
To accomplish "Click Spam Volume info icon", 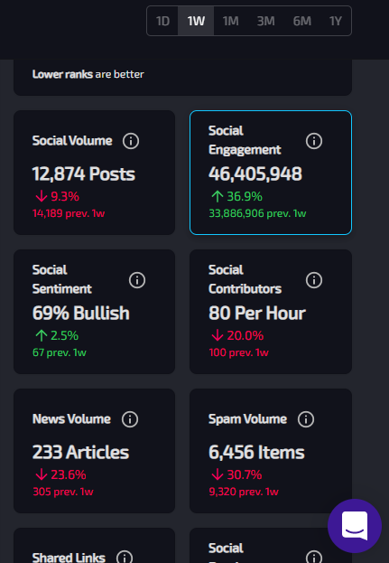I will [306, 419].
